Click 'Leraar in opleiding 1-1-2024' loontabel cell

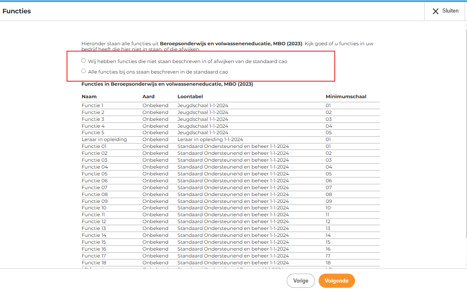click(x=210, y=139)
